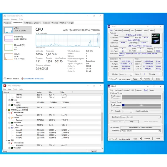Select Disco 0 (C:) performance item
This screenshot has height=167, width=167.
coord(17,47)
